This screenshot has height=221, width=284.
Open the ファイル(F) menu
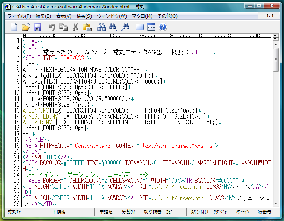click(x=19, y=16)
